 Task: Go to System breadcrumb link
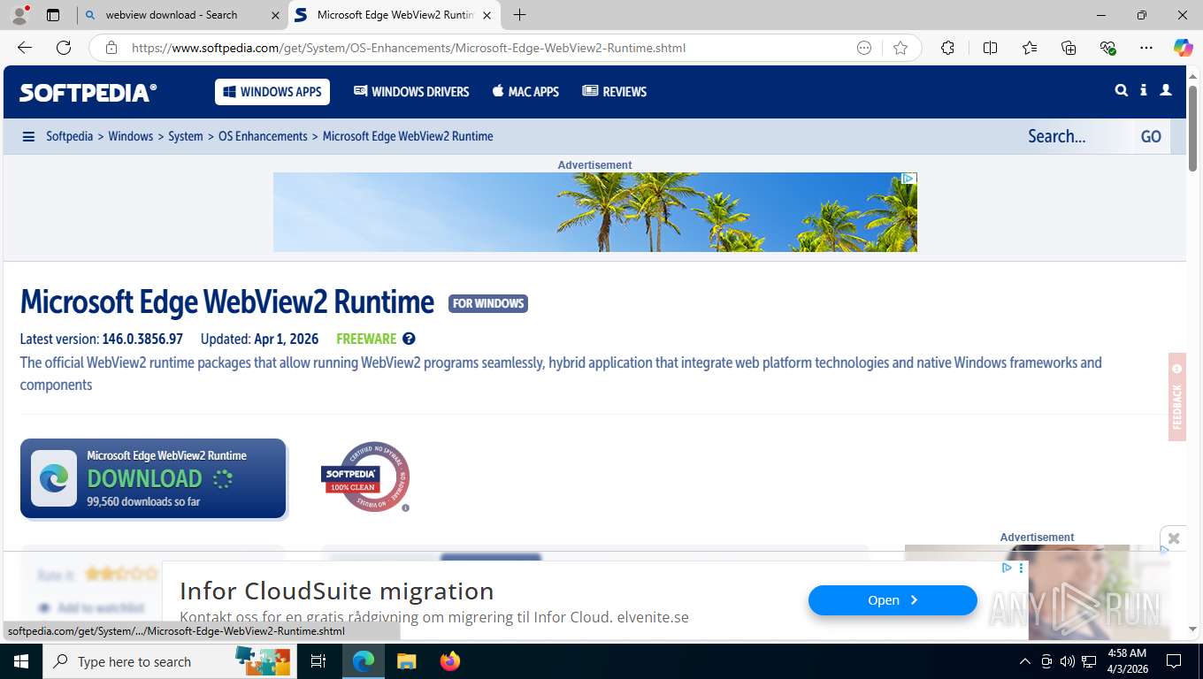point(186,136)
